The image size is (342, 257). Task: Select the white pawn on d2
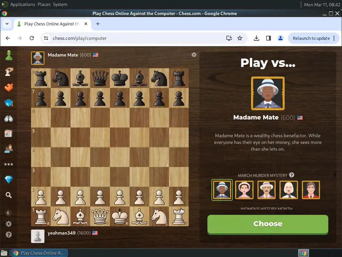[x=100, y=197]
